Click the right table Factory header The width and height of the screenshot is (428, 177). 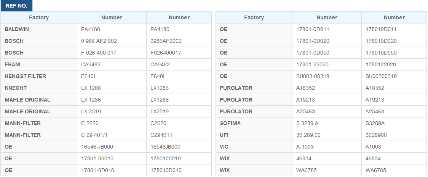tap(254, 17)
